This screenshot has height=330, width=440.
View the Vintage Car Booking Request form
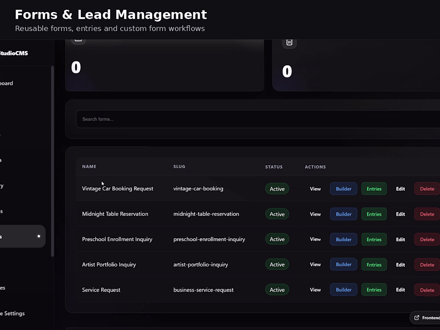[315, 189]
